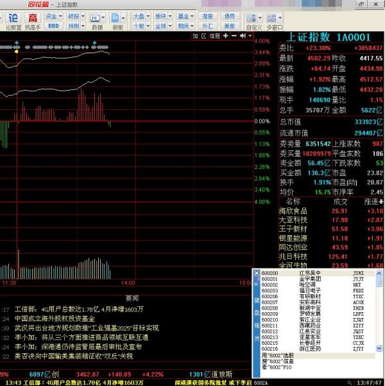Viewport: 385px width, 386px height.
Task: Expand the 期货 dropdown
Action: click(x=192, y=26)
